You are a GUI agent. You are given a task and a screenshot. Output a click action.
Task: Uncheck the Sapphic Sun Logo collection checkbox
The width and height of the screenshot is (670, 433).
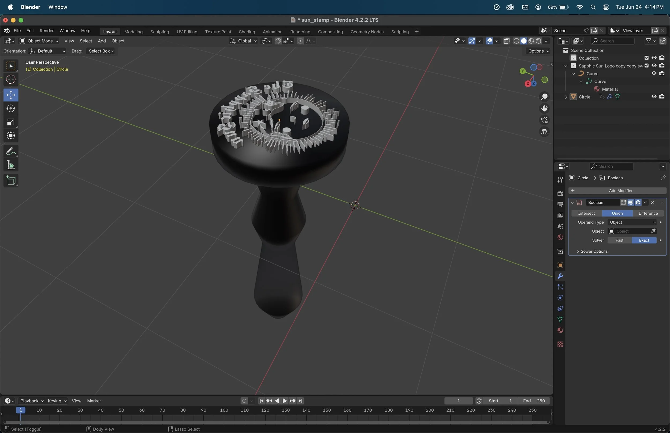pos(646,65)
